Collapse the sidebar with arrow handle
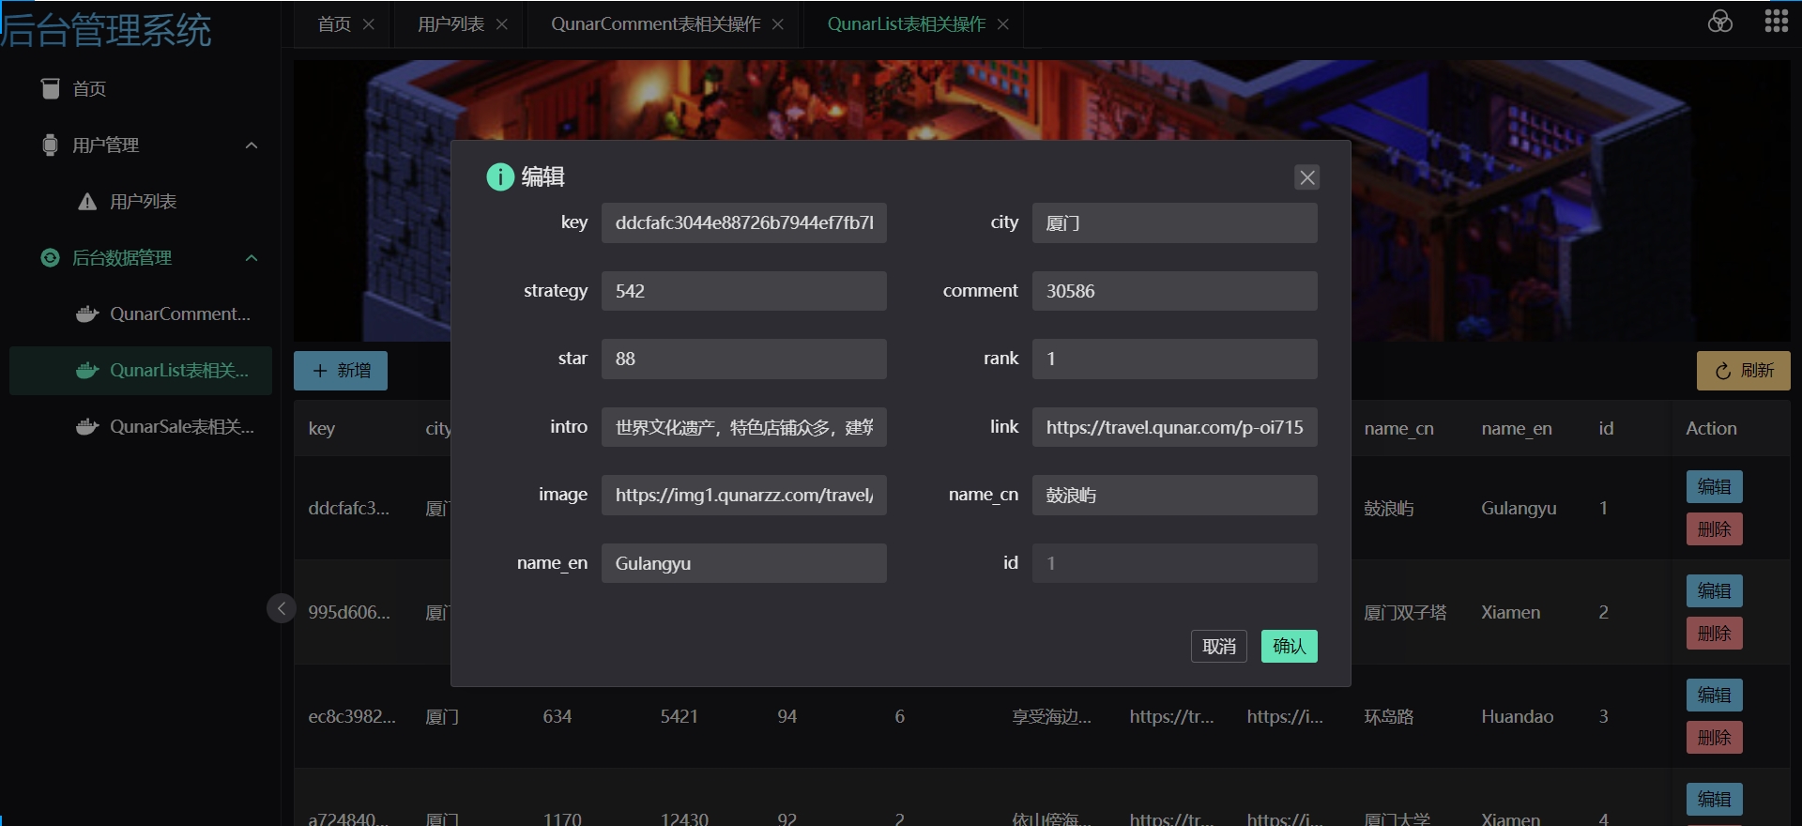1802x826 pixels. 281,608
